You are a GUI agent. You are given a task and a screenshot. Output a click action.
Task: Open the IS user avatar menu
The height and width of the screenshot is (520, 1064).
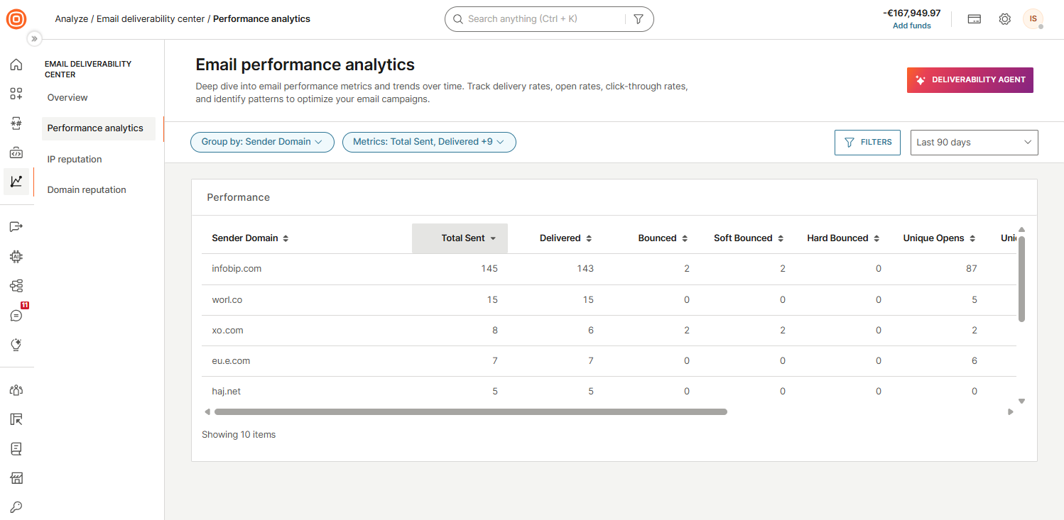[1033, 19]
